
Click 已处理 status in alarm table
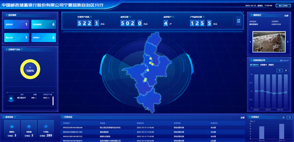(213, 141)
